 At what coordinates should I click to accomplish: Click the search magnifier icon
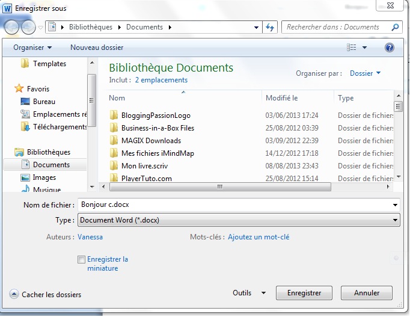(395, 27)
